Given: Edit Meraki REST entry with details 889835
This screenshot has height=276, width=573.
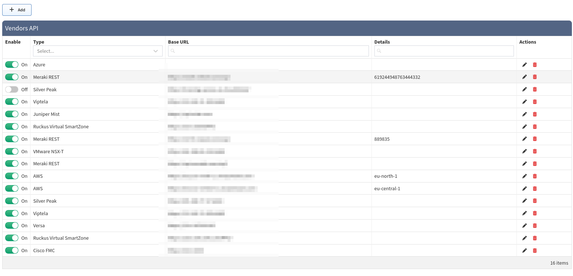Looking at the screenshot, I should (x=525, y=139).
